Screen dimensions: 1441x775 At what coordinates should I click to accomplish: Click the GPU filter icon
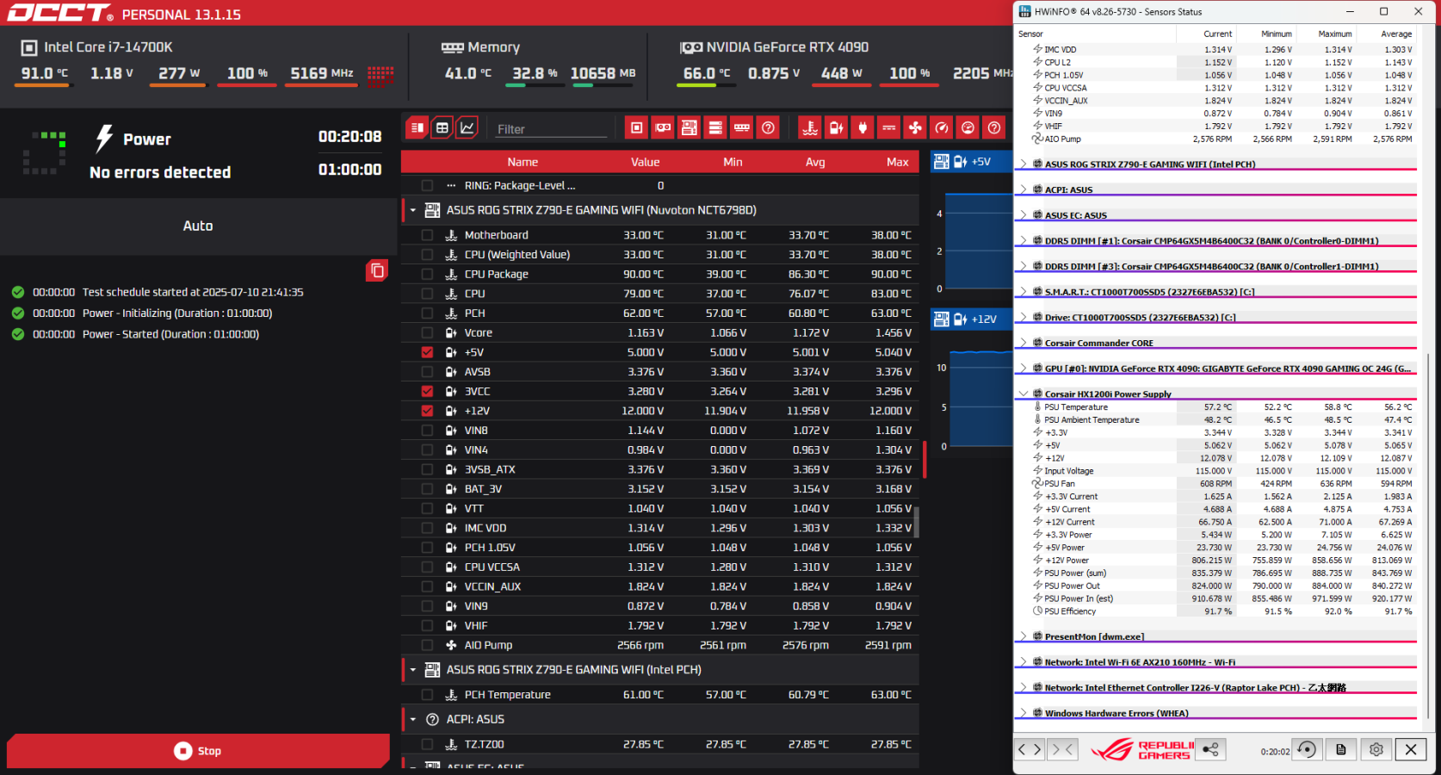(663, 128)
